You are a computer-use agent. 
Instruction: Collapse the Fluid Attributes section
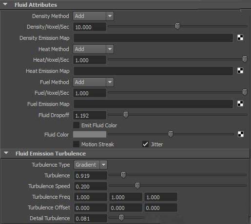click(5, 4)
